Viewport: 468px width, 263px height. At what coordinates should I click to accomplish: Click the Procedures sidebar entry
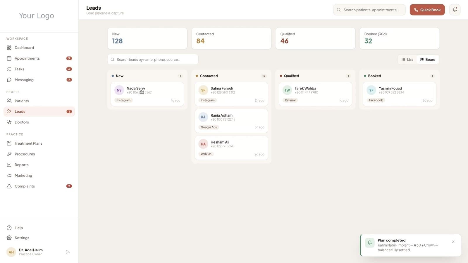(x=39, y=154)
